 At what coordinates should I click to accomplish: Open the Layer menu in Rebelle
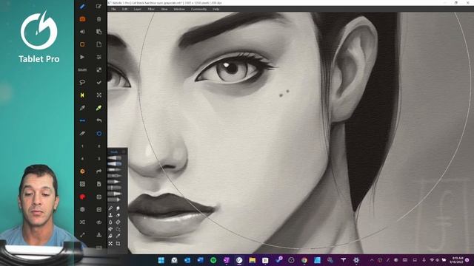pyautogui.click(x=138, y=10)
